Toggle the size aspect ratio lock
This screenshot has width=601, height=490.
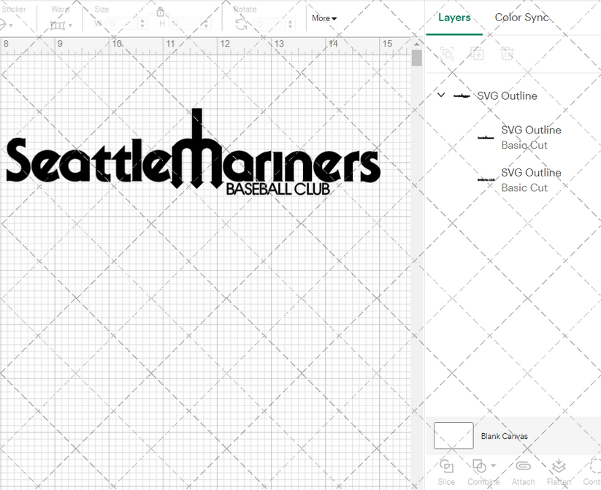tap(160, 12)
